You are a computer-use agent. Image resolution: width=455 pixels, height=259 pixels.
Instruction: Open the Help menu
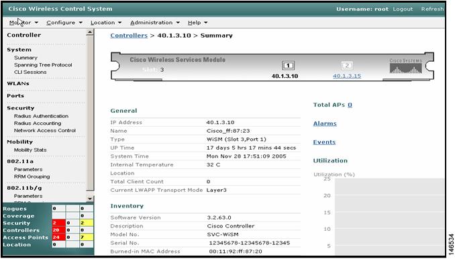point(197,23)
